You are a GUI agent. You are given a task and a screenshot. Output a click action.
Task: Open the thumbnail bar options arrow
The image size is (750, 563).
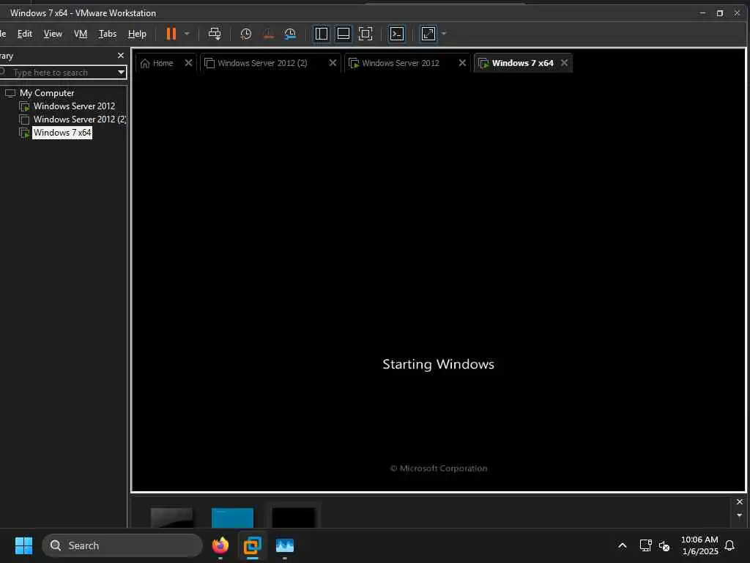[740, 515]
